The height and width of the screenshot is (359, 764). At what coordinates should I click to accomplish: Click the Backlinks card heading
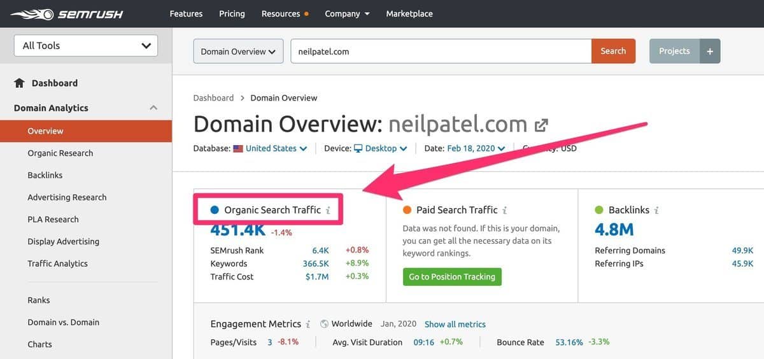[x=629, y=209]
